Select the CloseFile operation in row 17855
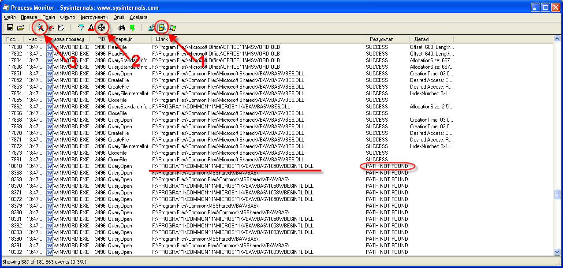Screen dimensions: 563x268 click(x=117, y=100)
